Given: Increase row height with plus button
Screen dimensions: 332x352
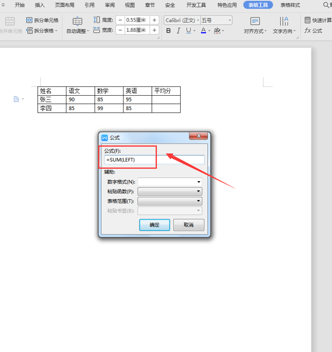Looking at the screenshot, I should pos(154,20).
